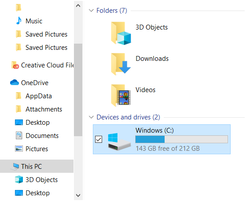Select Attachments in the navigation pane
Image resolution: width=250 pixels, height=201 pixels.
44,109
